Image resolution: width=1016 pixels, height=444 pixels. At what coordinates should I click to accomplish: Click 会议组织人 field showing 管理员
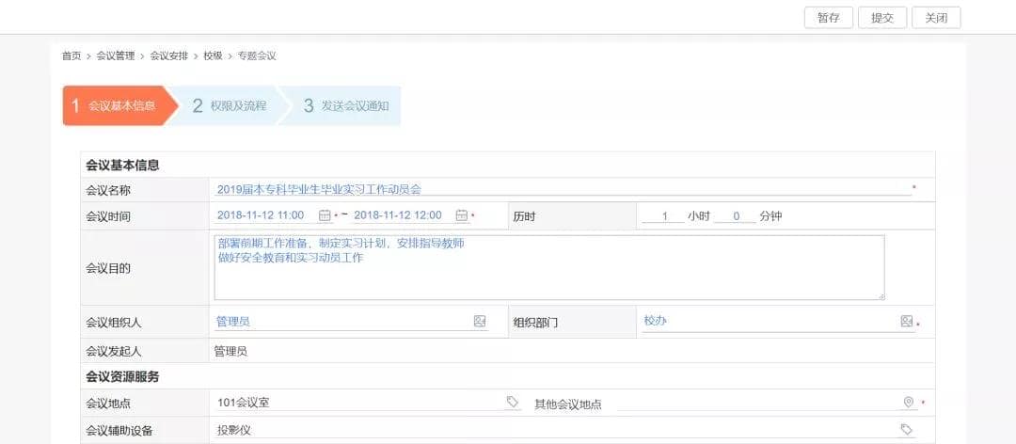[x=351, y=322]
